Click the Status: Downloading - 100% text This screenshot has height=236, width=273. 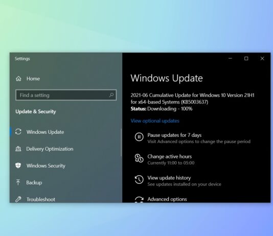[x=162, y=109]
